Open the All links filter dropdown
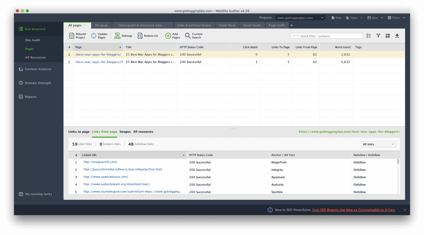The height and width of the screenshot is (235, 424). [378, 144]
